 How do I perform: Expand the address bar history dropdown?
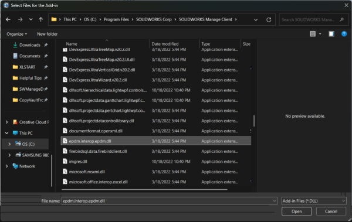[256, 20]
